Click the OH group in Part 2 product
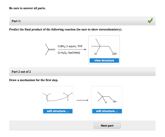 pyautogui.click(x=115, y=102)
